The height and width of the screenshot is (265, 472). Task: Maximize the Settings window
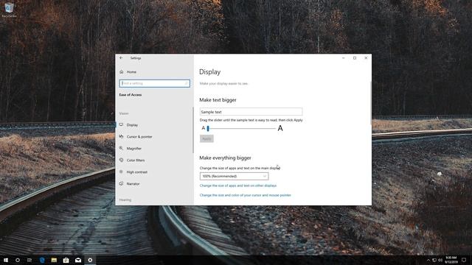(x=355, y=58)
